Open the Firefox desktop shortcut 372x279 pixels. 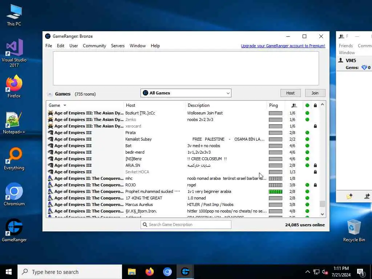click(14, 86)
